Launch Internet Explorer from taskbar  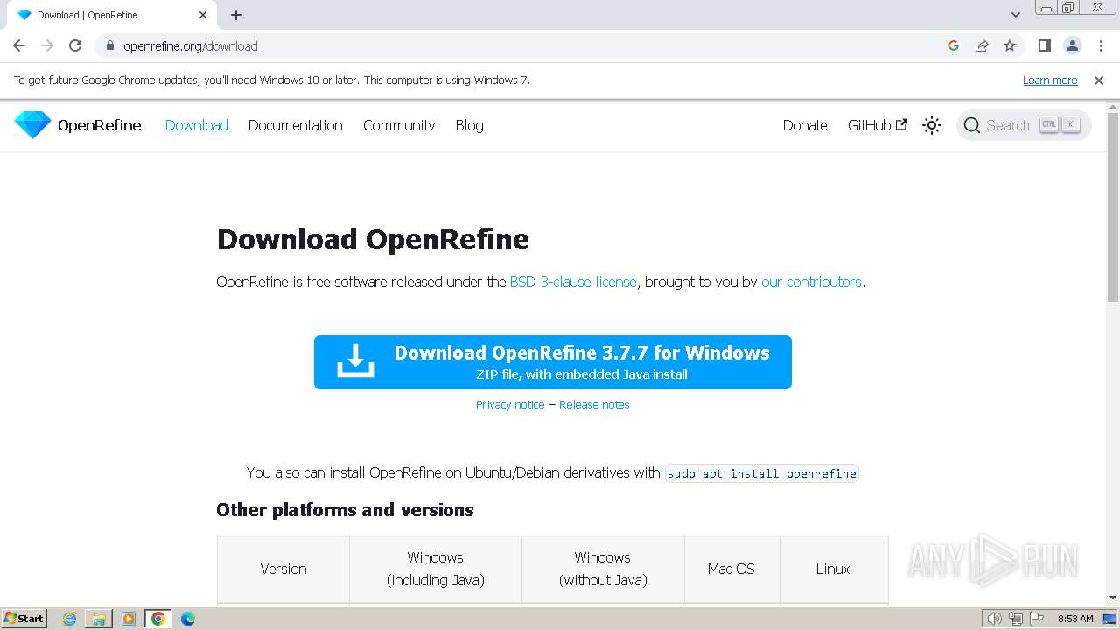click(x=70, y=619)
